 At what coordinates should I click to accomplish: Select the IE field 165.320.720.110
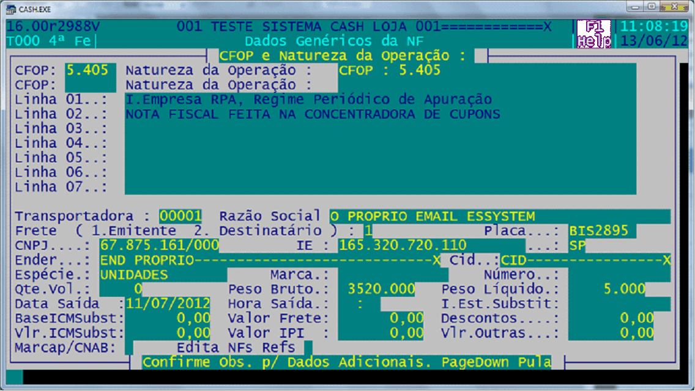pos(401,246)
